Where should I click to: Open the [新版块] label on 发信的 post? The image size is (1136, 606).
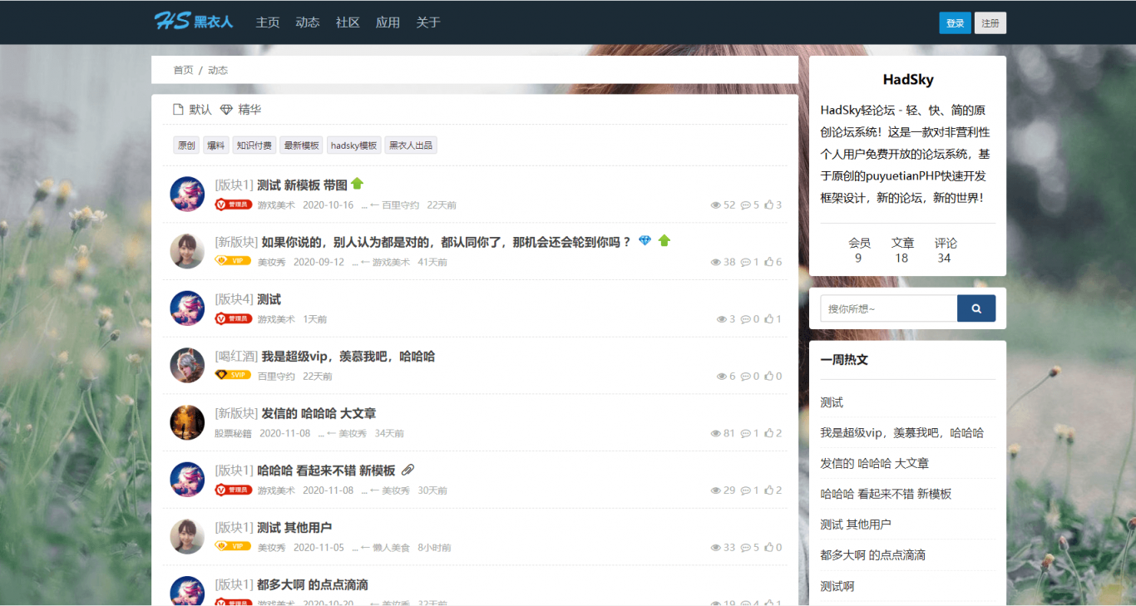[236, 413]
